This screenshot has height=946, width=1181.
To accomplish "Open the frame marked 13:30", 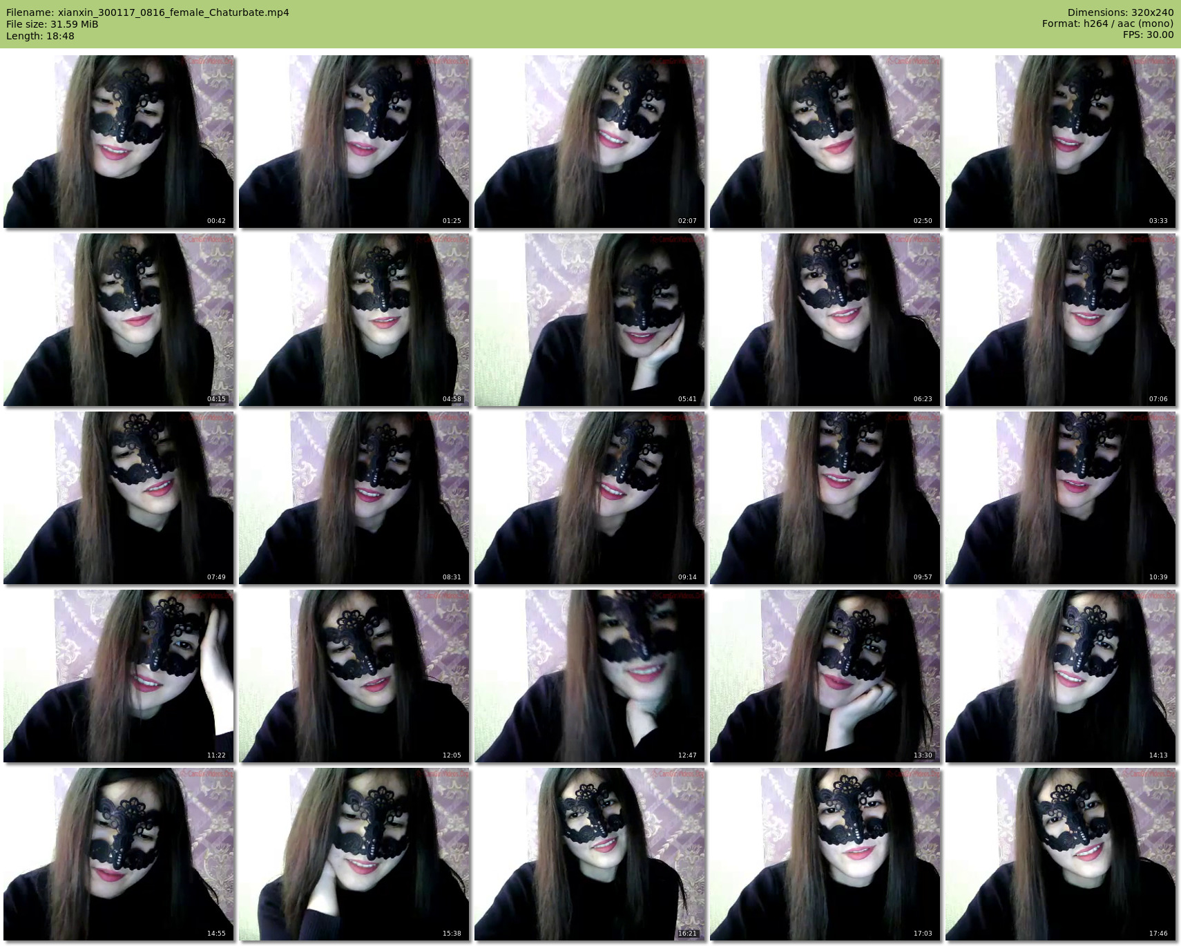I will (x=825, y=676).
